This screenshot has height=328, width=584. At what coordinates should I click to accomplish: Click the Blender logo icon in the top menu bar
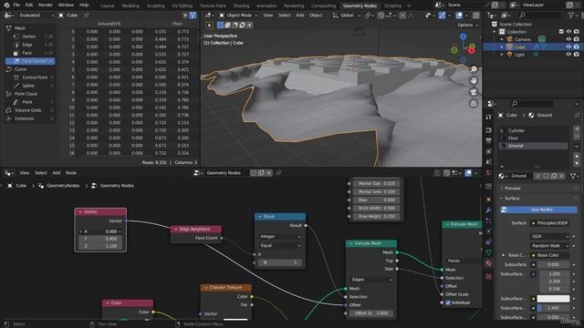pyautogui.click(x=6, y=5)
